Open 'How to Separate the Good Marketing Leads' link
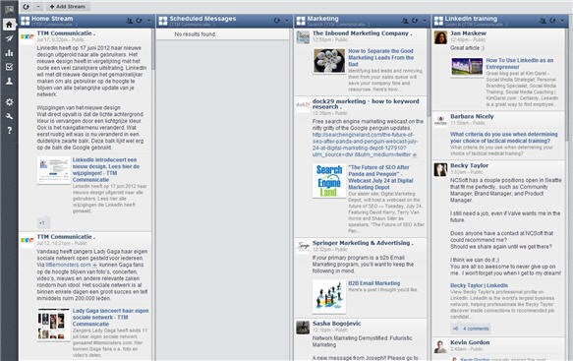The height and width of the screenshot is (361, 573). coord(380,57)
